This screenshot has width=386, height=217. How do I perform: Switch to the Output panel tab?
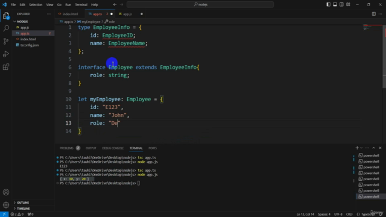pos(91,148)
